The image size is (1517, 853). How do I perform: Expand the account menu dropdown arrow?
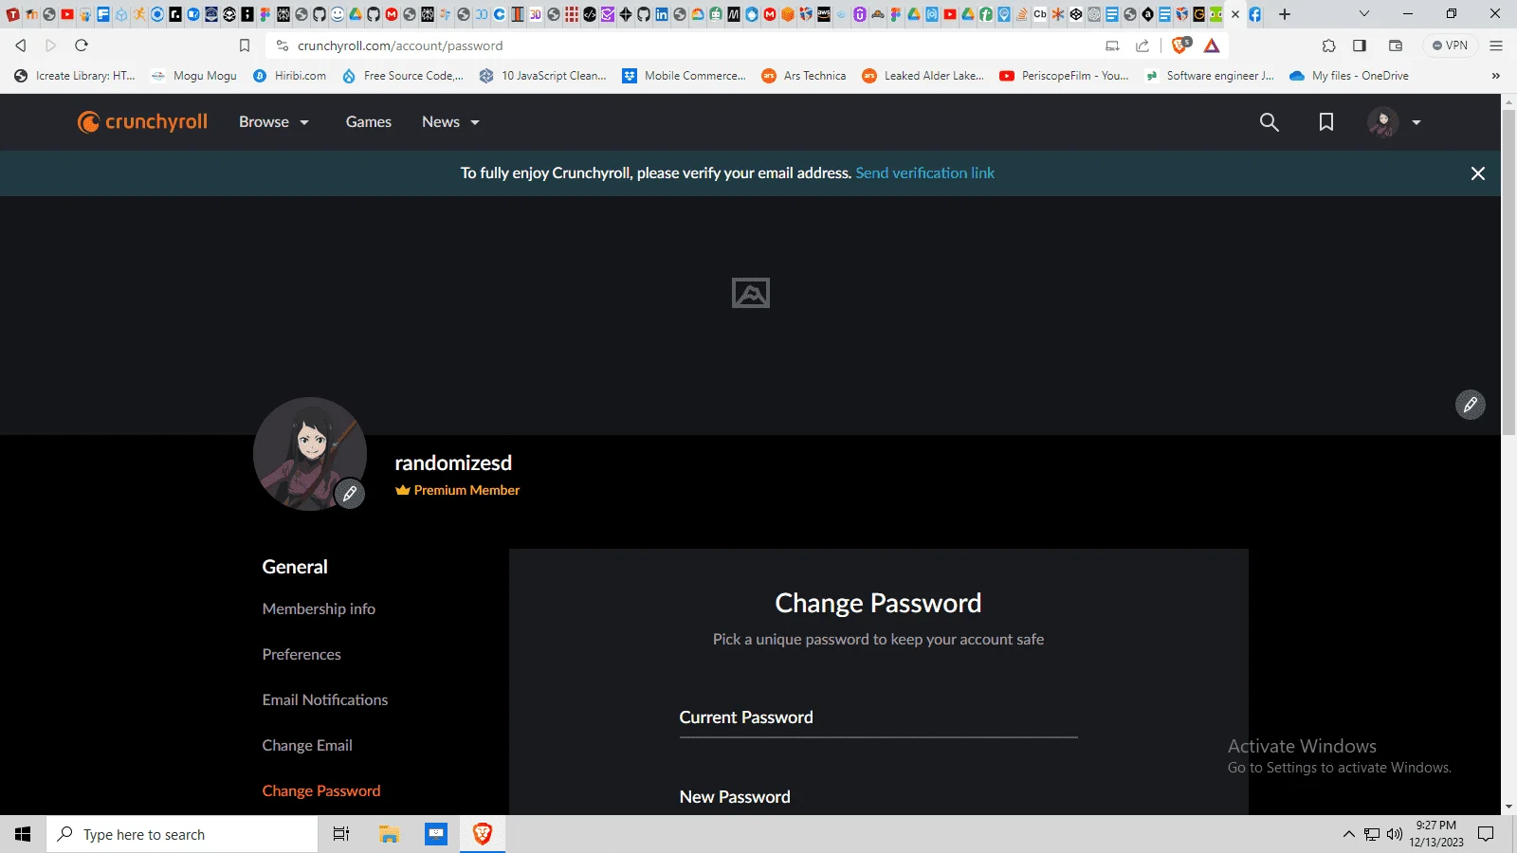[1416, 122]
